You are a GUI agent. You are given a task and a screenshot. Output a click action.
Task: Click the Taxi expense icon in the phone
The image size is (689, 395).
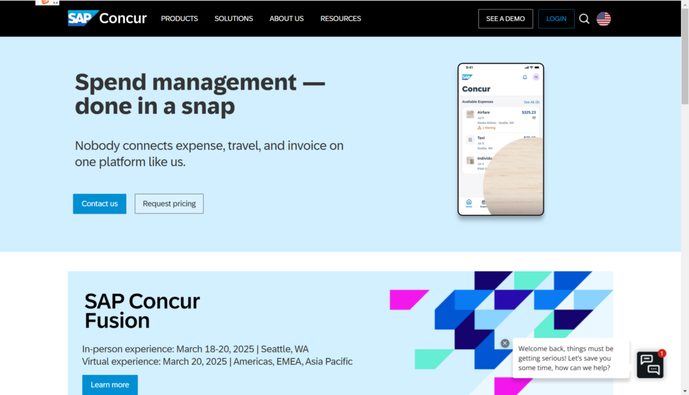(x=470, y=139)
